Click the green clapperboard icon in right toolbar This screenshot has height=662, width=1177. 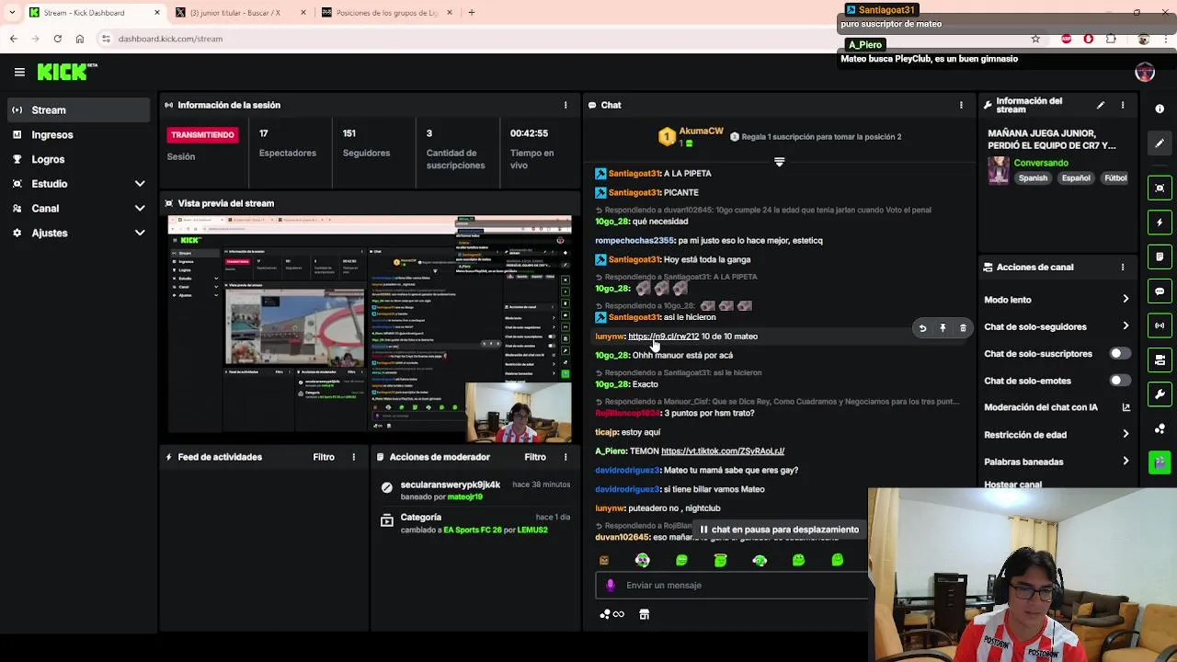[1160, 462]
